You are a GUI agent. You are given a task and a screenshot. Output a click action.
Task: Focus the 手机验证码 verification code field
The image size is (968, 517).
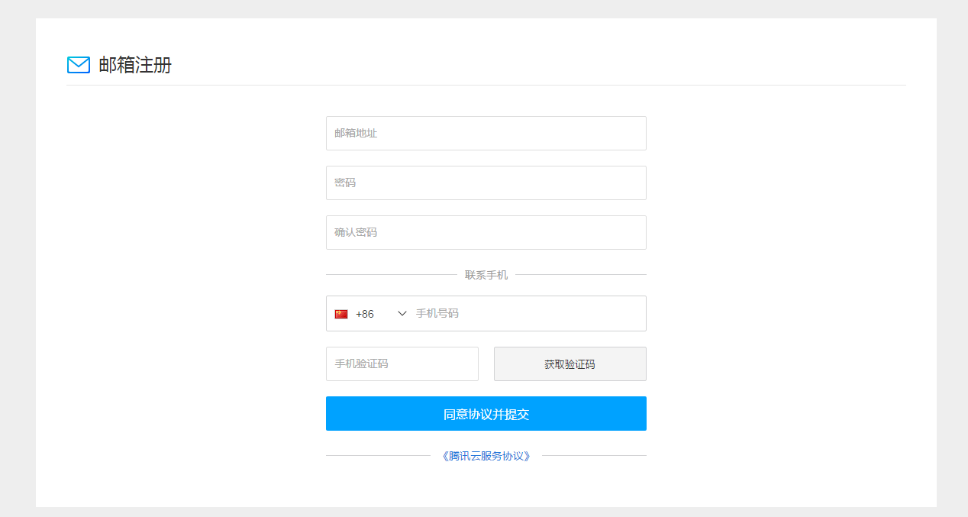pyautogui.click(x=402, y=364)
